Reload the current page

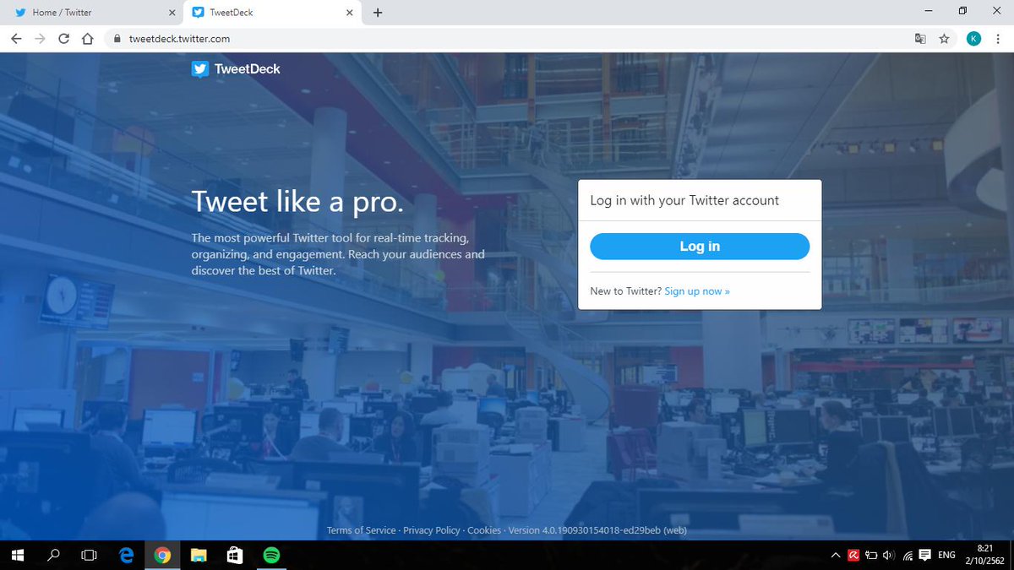coord(63,39)
